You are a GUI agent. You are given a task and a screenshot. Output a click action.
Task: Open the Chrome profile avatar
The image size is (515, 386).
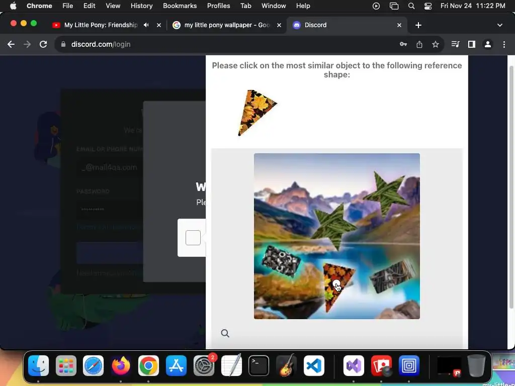tap(488, 44)
